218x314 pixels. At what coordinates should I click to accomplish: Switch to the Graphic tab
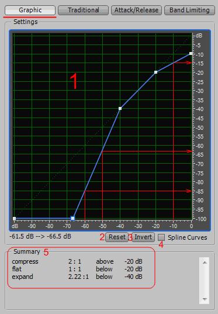(30, 10)
